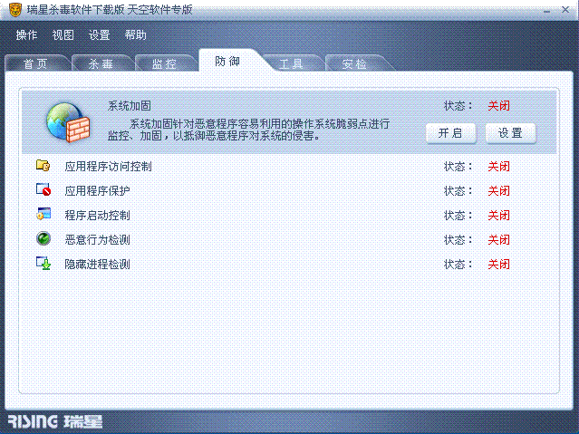Viewport: 579px width, 434px height.
Task: Select the 防御 tab
Action: coord(227,61)
